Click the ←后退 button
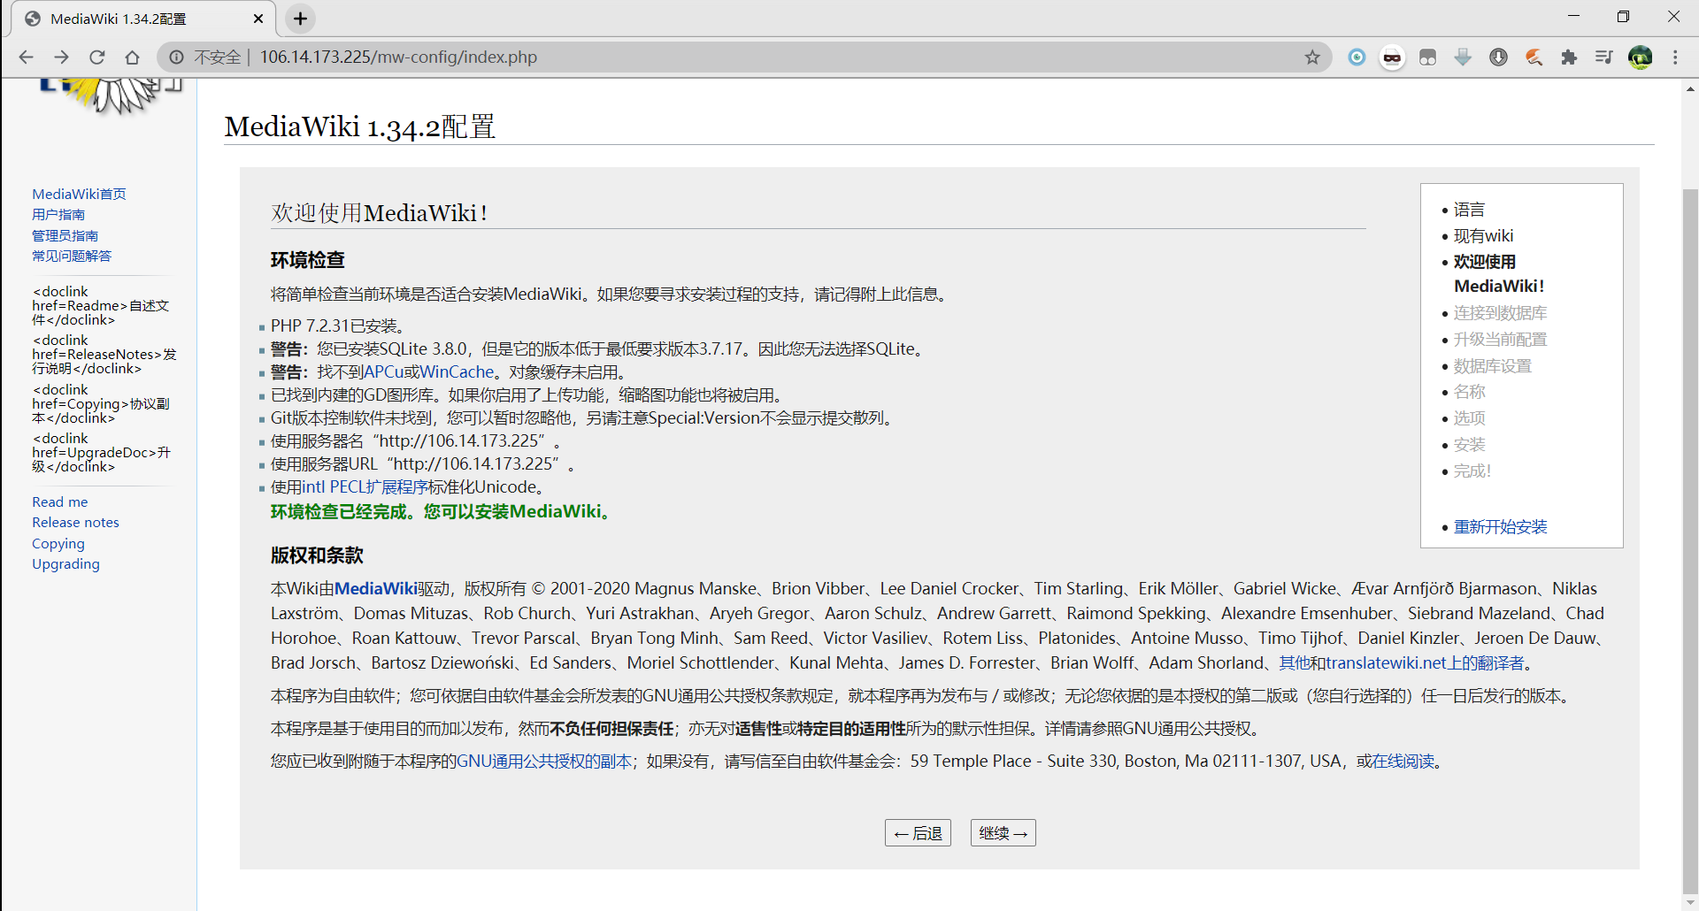This screenshot has width=1699, height=911. coord(918,833)
